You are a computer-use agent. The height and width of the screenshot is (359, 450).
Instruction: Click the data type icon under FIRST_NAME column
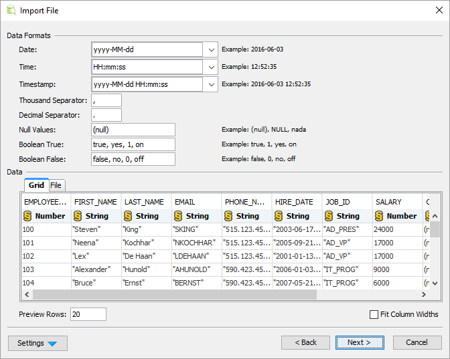[x=78, y=216]
